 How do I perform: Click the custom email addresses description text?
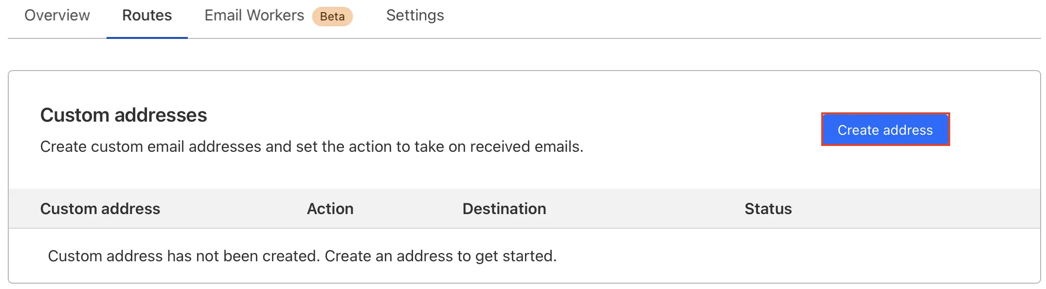click(x=311, y=146)
